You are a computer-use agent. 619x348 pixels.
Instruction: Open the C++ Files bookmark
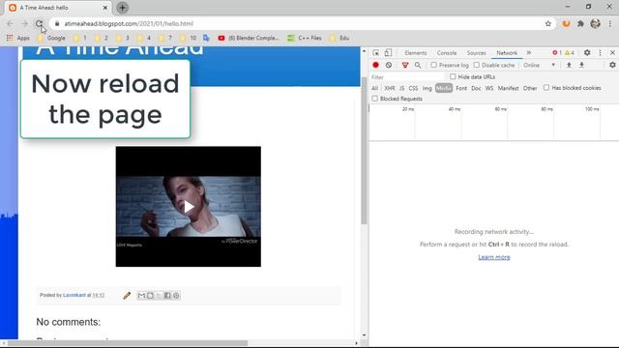(305, 38)
